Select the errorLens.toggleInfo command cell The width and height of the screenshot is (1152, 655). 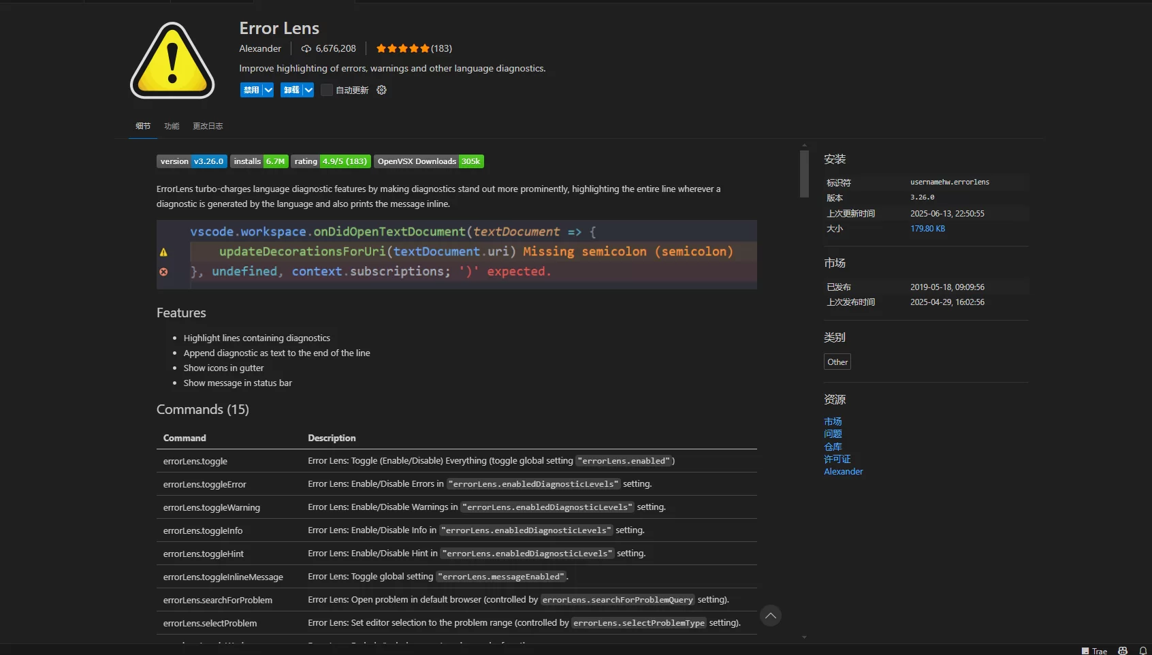(x=203, y=530)
